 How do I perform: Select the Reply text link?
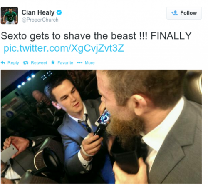(x=13, y=63)
